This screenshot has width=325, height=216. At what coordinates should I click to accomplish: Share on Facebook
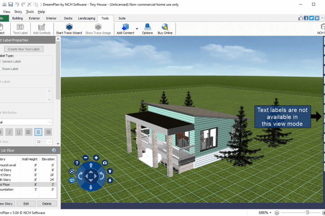[306, 18]
